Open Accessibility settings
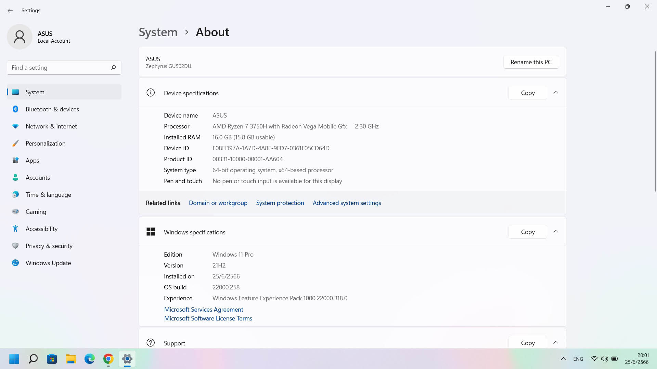This screenshot has width=657, height=369. pos(64,229)
